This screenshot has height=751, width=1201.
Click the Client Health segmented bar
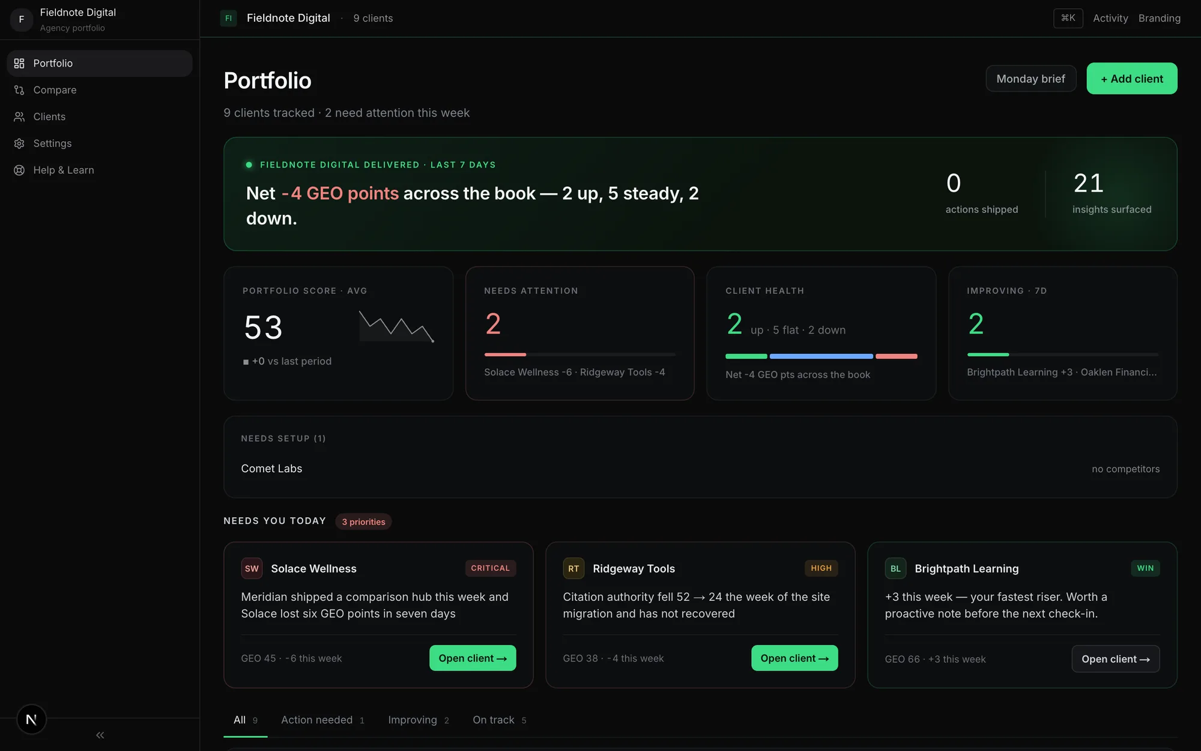[x=821, y=356]
